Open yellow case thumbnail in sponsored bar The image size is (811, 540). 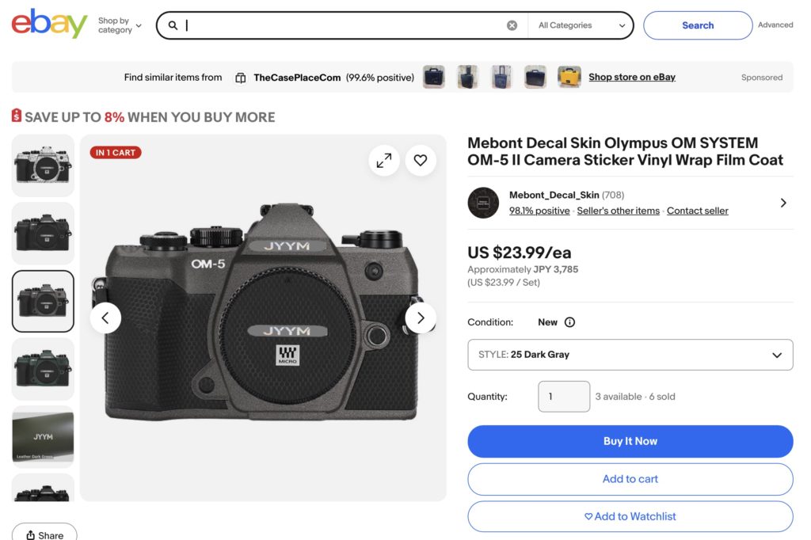click(x=569, y=78)
